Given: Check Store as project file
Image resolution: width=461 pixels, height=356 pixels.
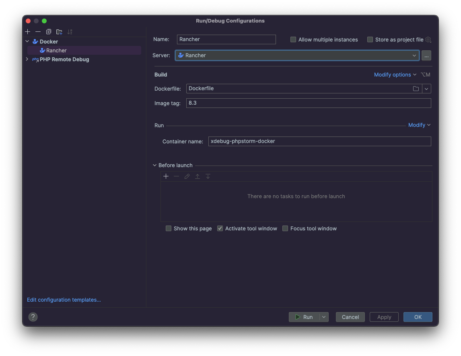Looking at the screenshot, I should coord(370,39).
